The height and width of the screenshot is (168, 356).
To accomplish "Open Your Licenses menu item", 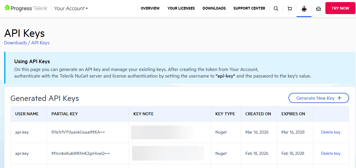I will (181, 8).
